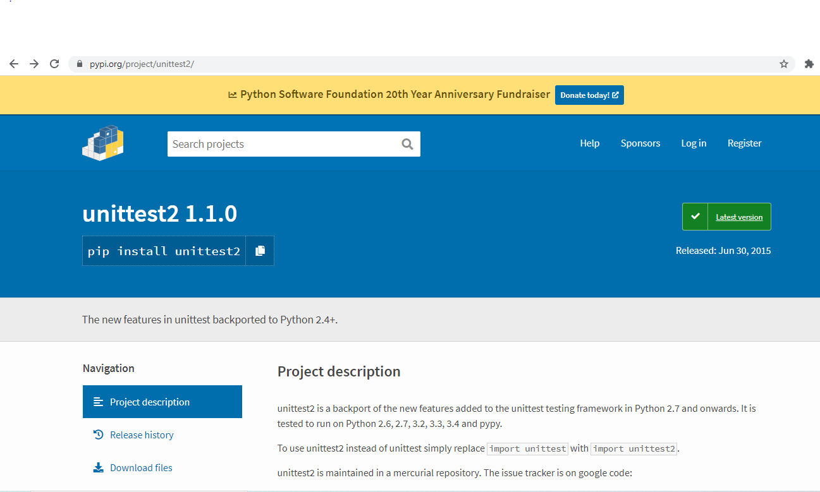The image size is (820, 492).
Task: Open the Sponsors page link
Action: pos(640,143)
